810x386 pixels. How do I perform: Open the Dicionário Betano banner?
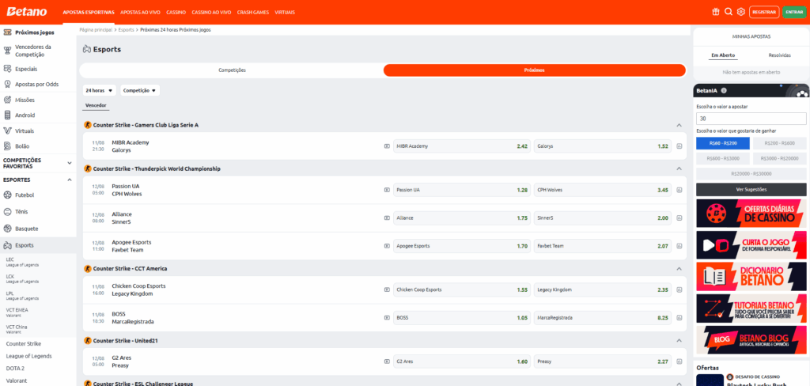click(751, 277)
